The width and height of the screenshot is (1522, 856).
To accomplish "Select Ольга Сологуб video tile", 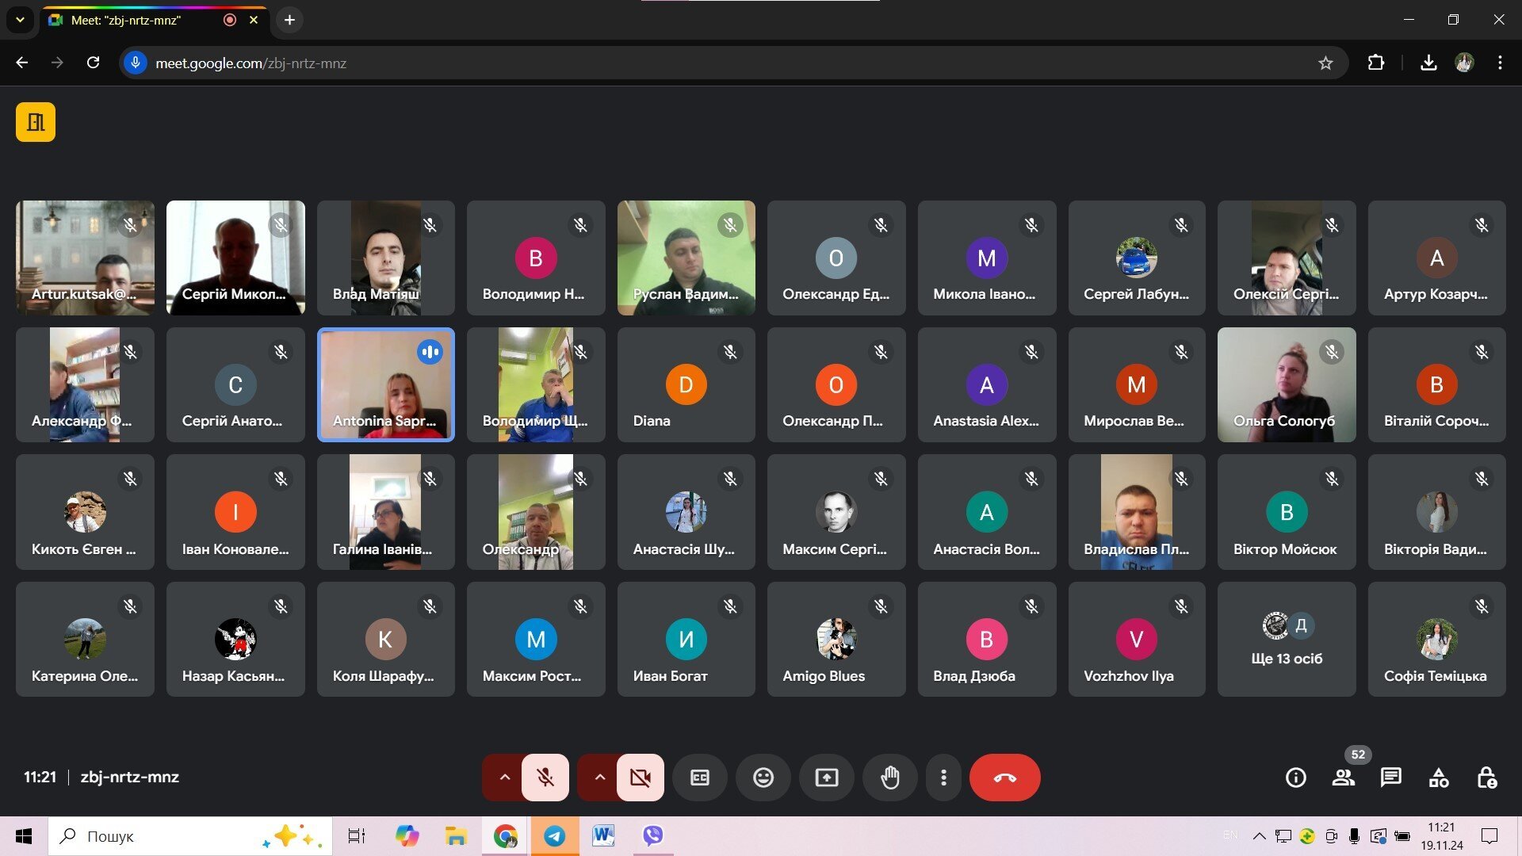I will coord(1287,384).
